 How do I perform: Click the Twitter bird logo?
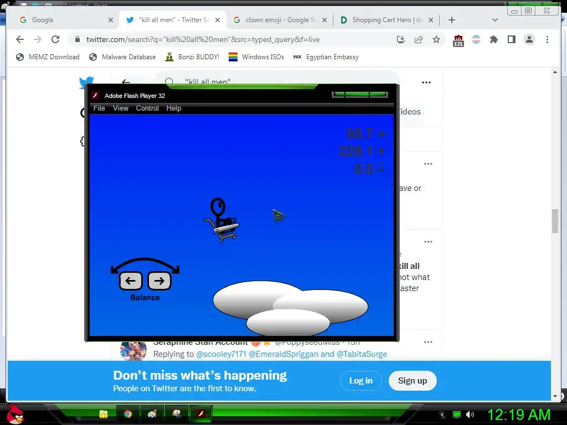[87, 82]
